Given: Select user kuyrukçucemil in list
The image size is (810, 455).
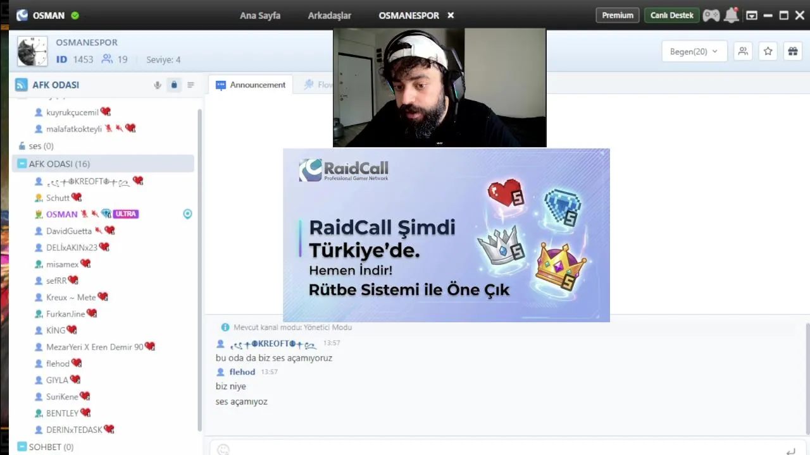Looking at the screenshot, I should click(x=72, y=112).
